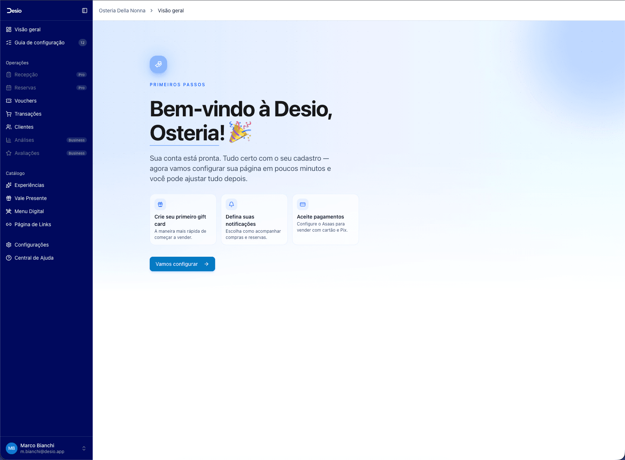Viewport: 625px width, 460px height.
Task: Click the Clientes people icon
Action: coord(9,127)
